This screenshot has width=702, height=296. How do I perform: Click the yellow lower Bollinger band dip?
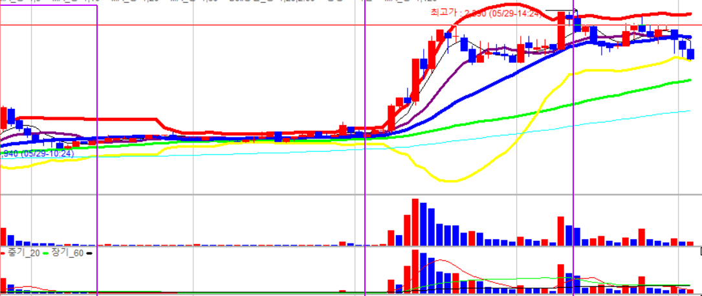click(x=449, y=181)
